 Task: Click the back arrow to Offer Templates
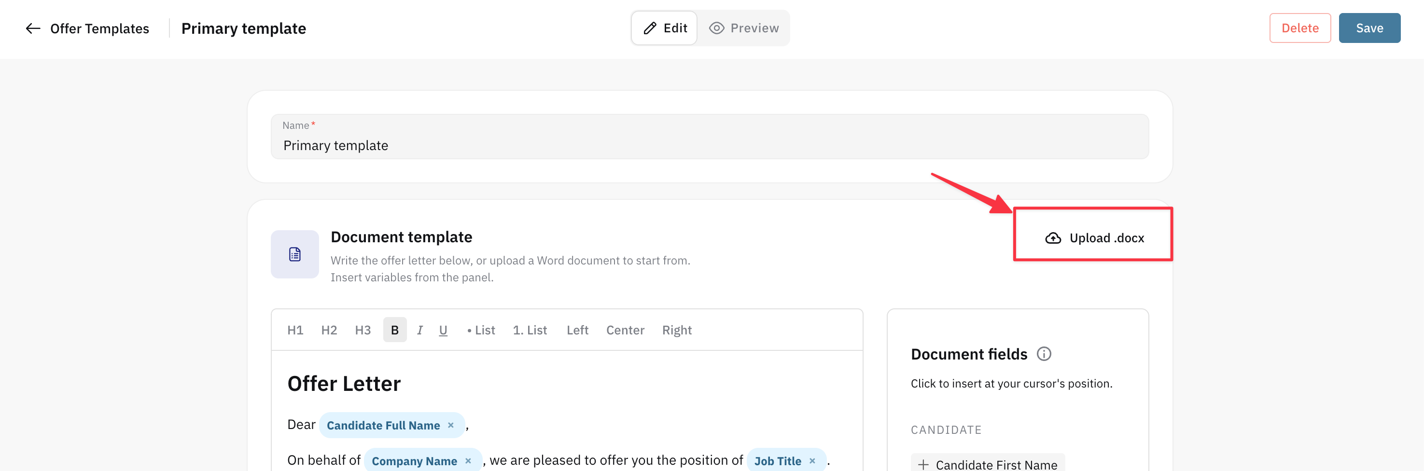(33, 28)
